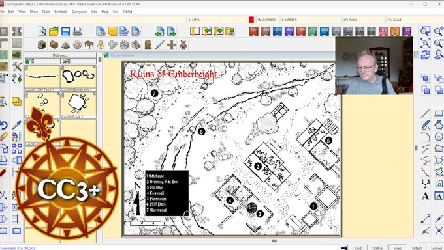The image size is (444, 250).
Task: Toggle the Ortho button
Action: point(378,248)
